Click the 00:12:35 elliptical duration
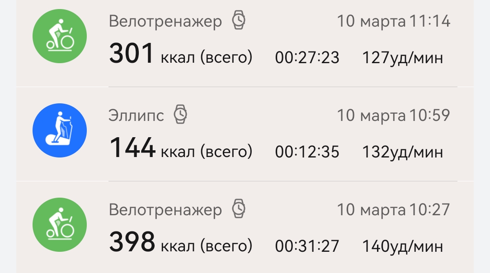Image resolution: width=490 pixels, height=273 pixels. 307,152
